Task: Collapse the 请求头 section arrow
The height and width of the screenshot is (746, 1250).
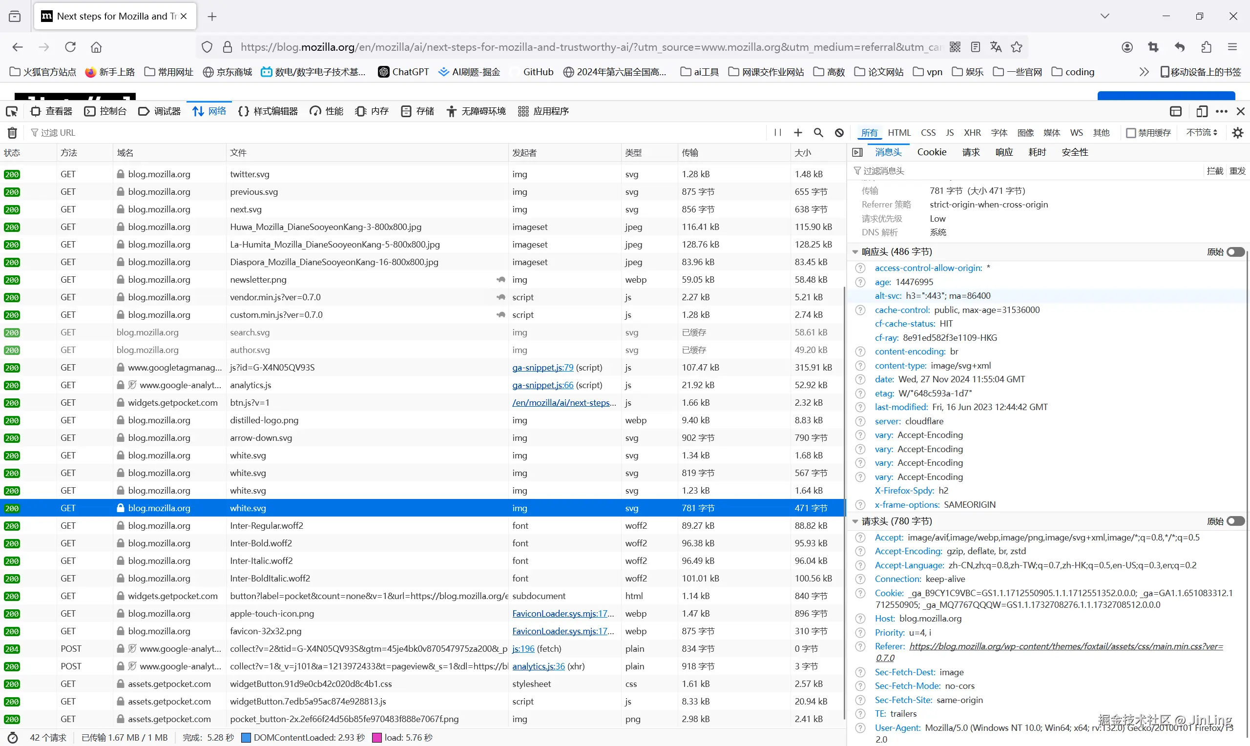Action: [x=855, y=521]
